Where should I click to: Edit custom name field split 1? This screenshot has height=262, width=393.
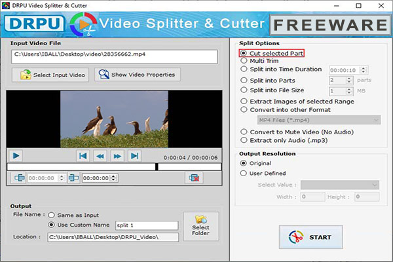(x=147, y=225)
